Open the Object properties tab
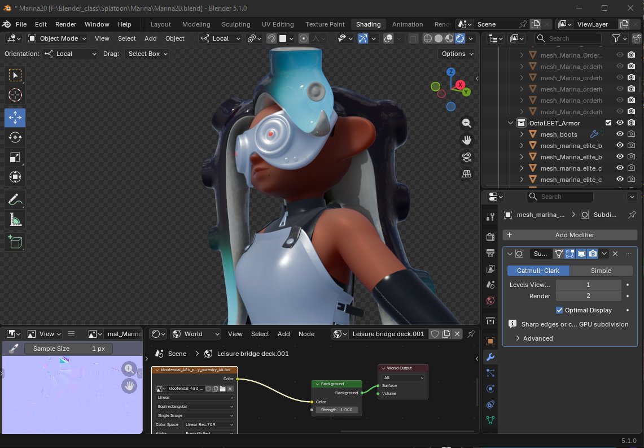 (x=490, y=341)
